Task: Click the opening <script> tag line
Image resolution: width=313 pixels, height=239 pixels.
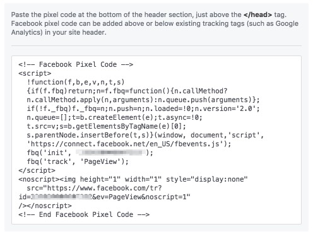Action: point(35,73)
